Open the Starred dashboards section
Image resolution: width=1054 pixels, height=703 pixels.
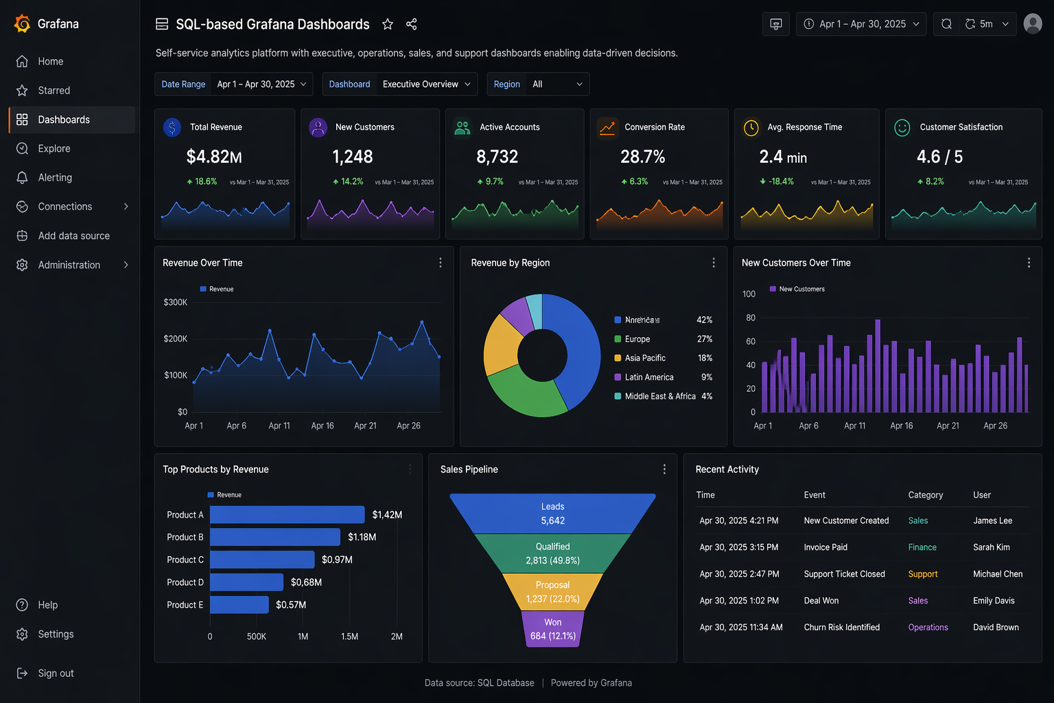point(54,90)
